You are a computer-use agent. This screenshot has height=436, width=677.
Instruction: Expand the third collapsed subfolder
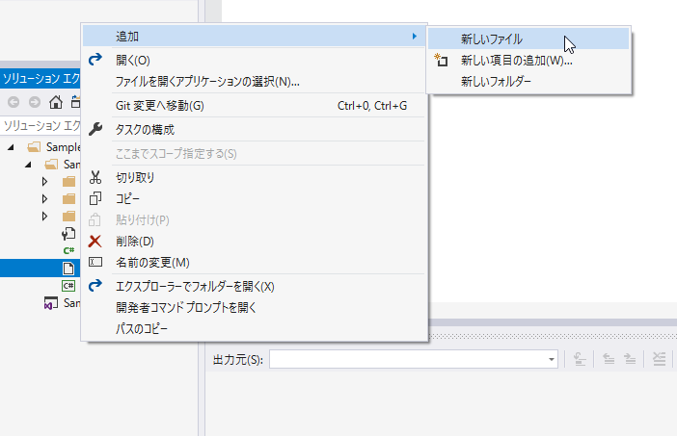point(44,216)
